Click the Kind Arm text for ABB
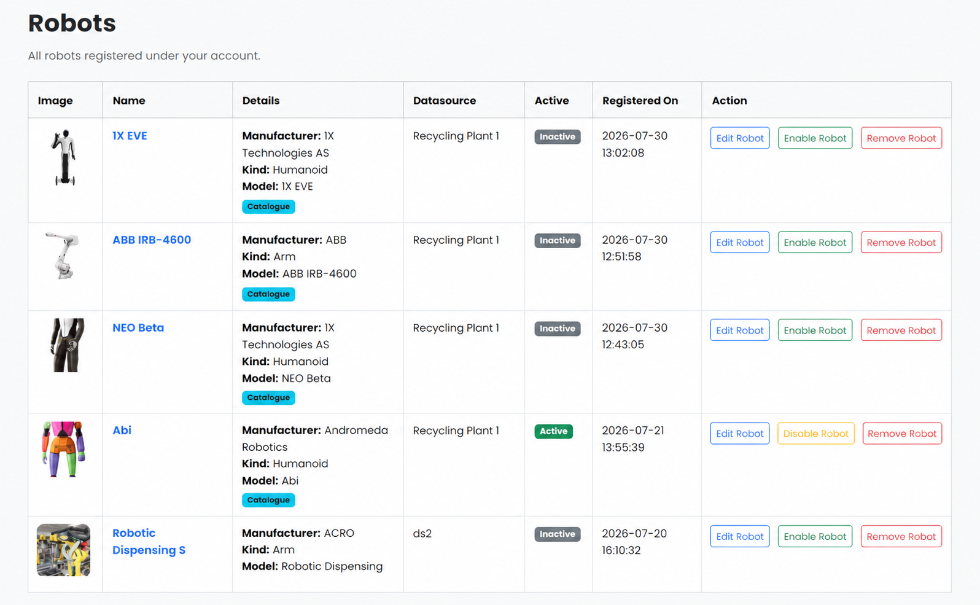The height and width of the screenshot is (605, 980). tap(268, 257)
